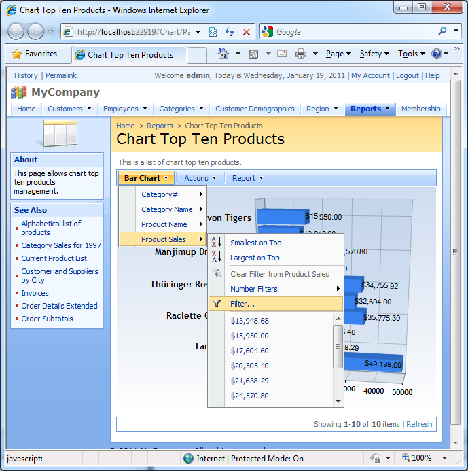Click the filter value list scrollbar
This screenshot has width=468, height=471.
(x=338, y=347)
